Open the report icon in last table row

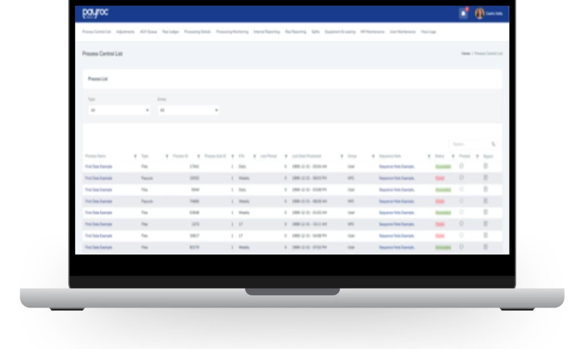tap(485, 246)
